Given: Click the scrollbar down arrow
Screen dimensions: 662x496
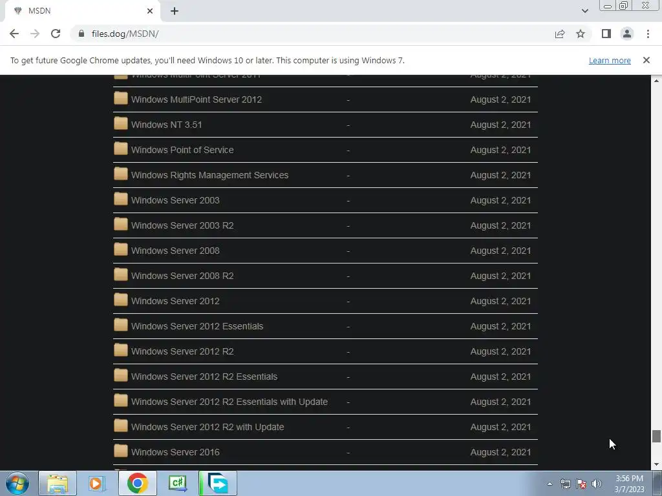Looking at the screenshot, I should click(656, 465).
